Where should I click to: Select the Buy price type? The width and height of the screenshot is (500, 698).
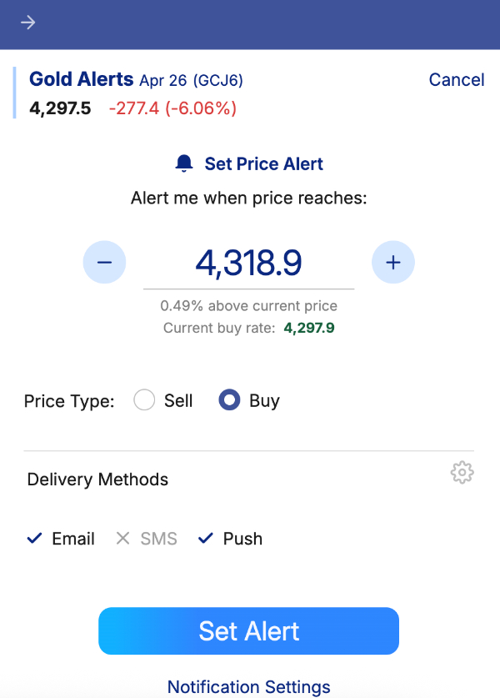tap(229, 401)
